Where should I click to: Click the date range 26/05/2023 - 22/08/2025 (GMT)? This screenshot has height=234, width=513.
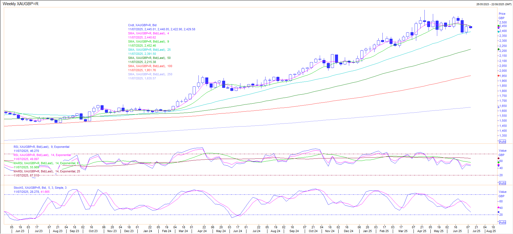(494, 4)
